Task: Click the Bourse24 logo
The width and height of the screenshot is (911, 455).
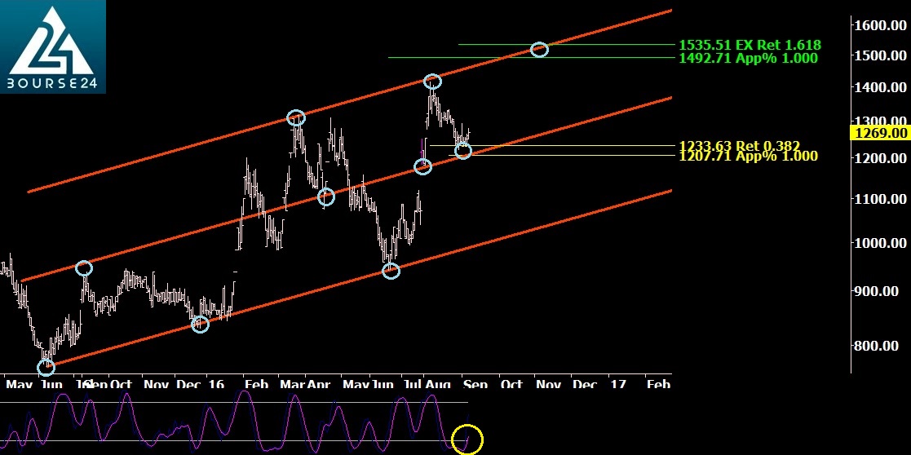Action: (x=53, y=46)
